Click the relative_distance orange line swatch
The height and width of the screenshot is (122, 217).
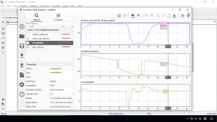click(x=66, y=34)
